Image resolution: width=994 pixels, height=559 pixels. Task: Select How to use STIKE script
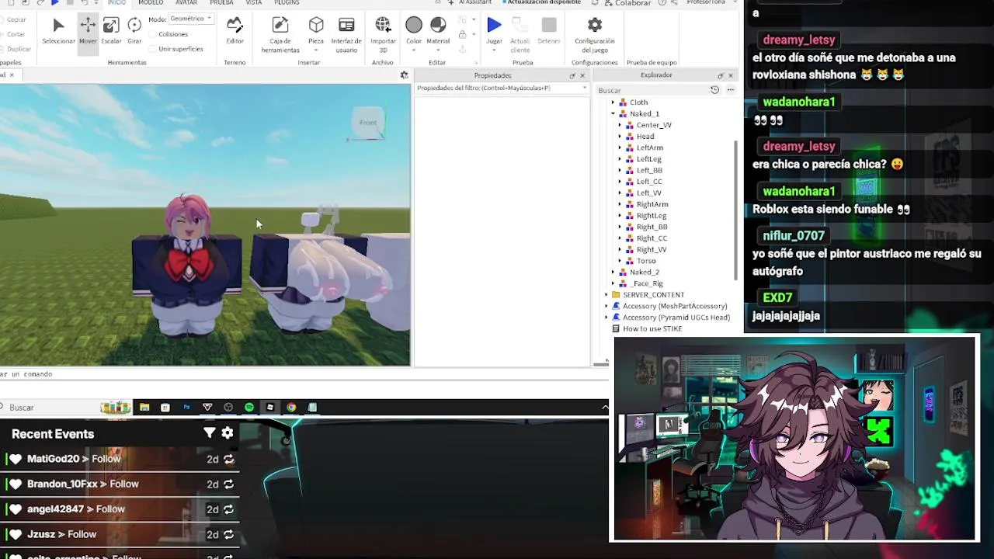coord(652,328)
